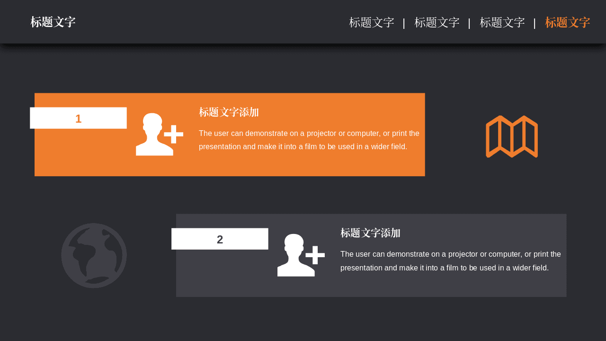Open the orange highlighted 标题文字 header tab

tap(567, 22)
